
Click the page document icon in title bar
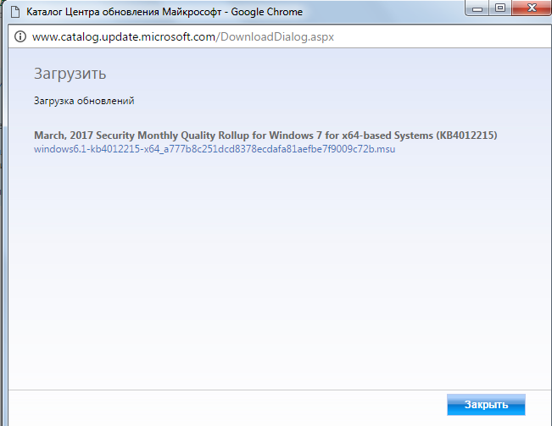[15, 12]
